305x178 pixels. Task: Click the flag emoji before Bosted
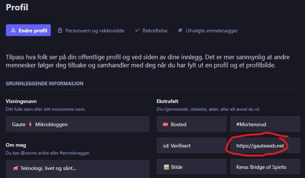(x=165, y=124)
